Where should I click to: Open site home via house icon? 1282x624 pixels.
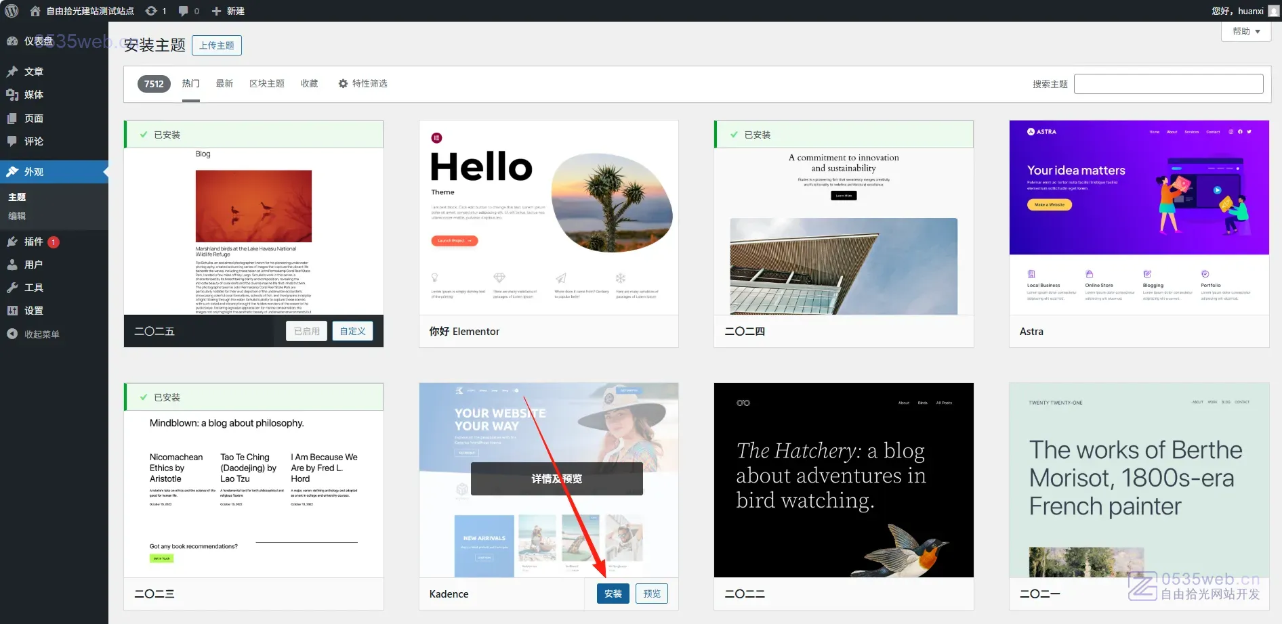[35, 11]
